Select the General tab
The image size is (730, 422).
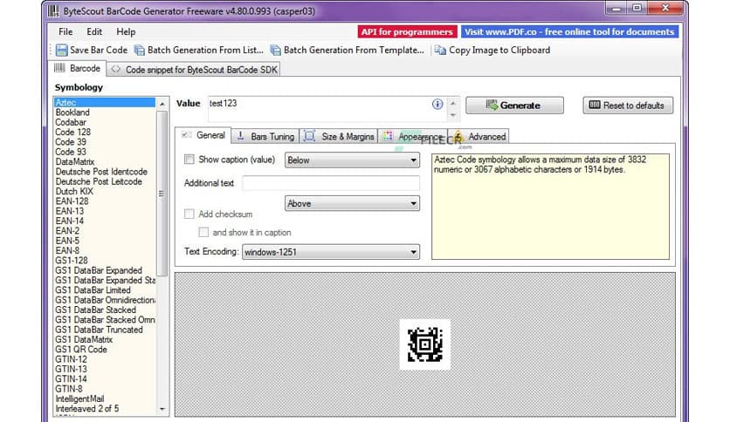[x=203, y=135]
